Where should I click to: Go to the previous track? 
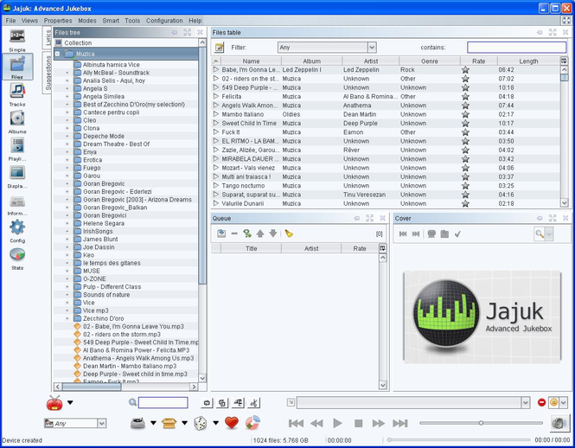(296, 424)
